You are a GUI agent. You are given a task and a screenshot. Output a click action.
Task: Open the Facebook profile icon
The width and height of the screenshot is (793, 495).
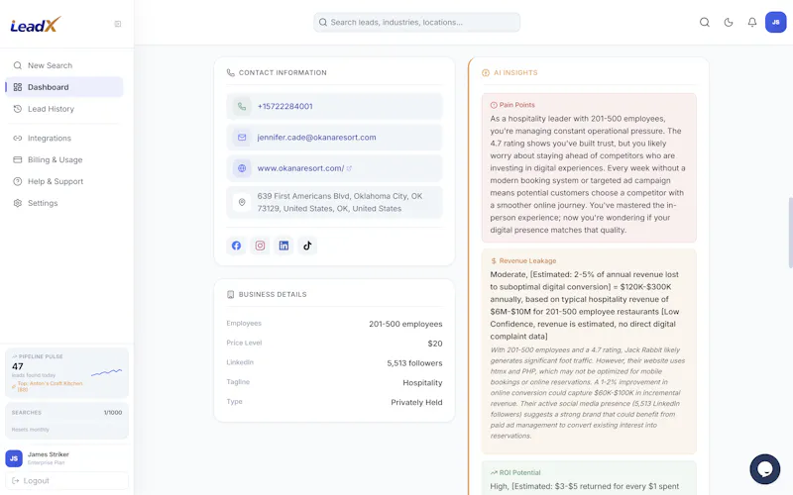[x=236, y=246]
